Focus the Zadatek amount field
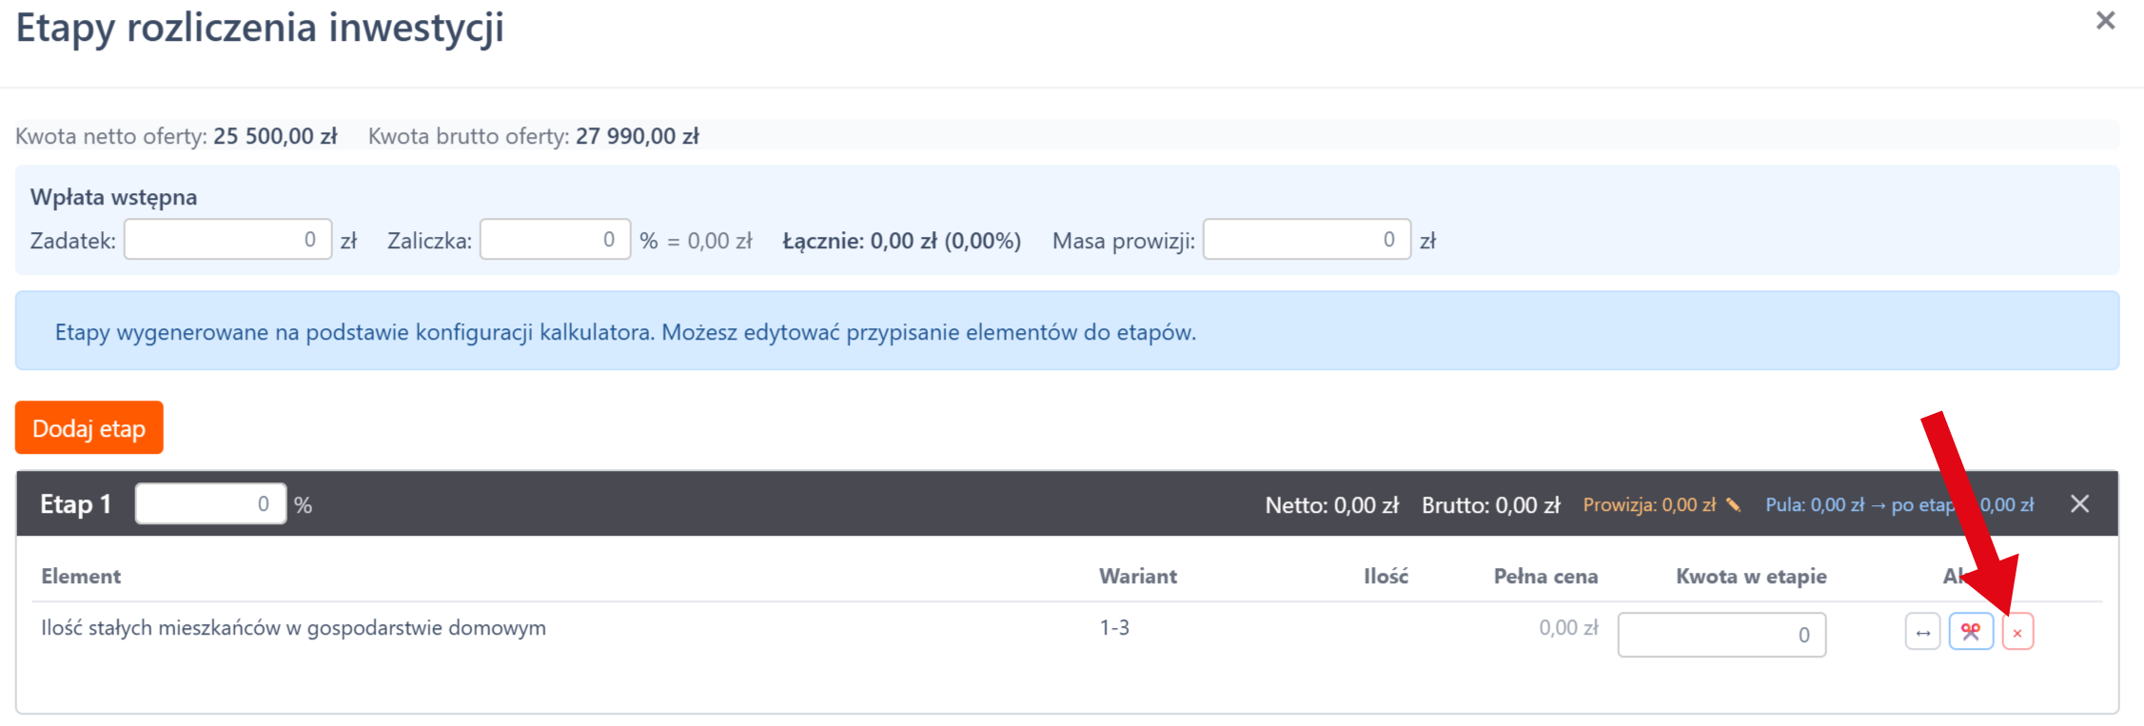 point(227,240)
